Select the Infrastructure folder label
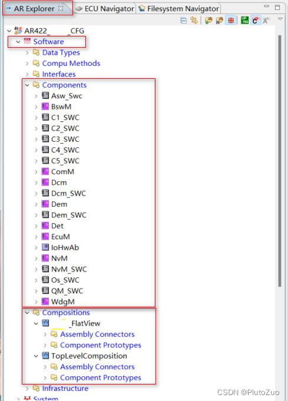This screenshot has width=288, height=401. 65,388
